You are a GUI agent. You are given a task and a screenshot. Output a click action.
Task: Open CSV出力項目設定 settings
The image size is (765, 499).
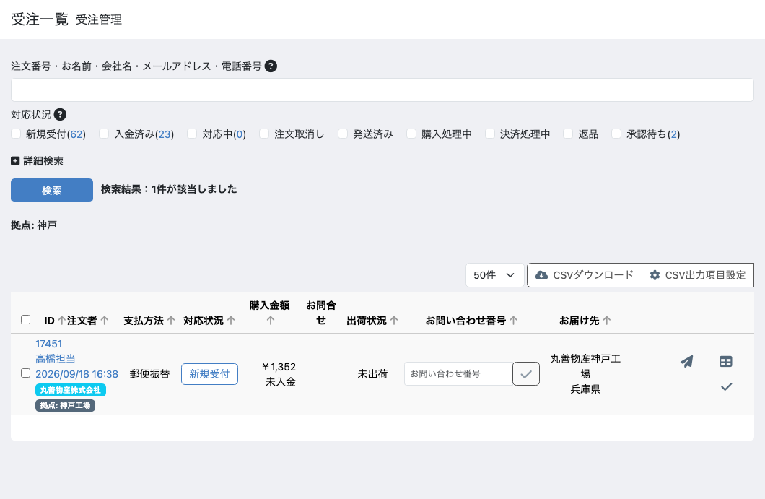[698, 275]
